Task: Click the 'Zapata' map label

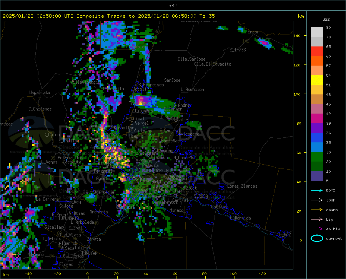Action: pyautogui.click(x=94, y=239)
